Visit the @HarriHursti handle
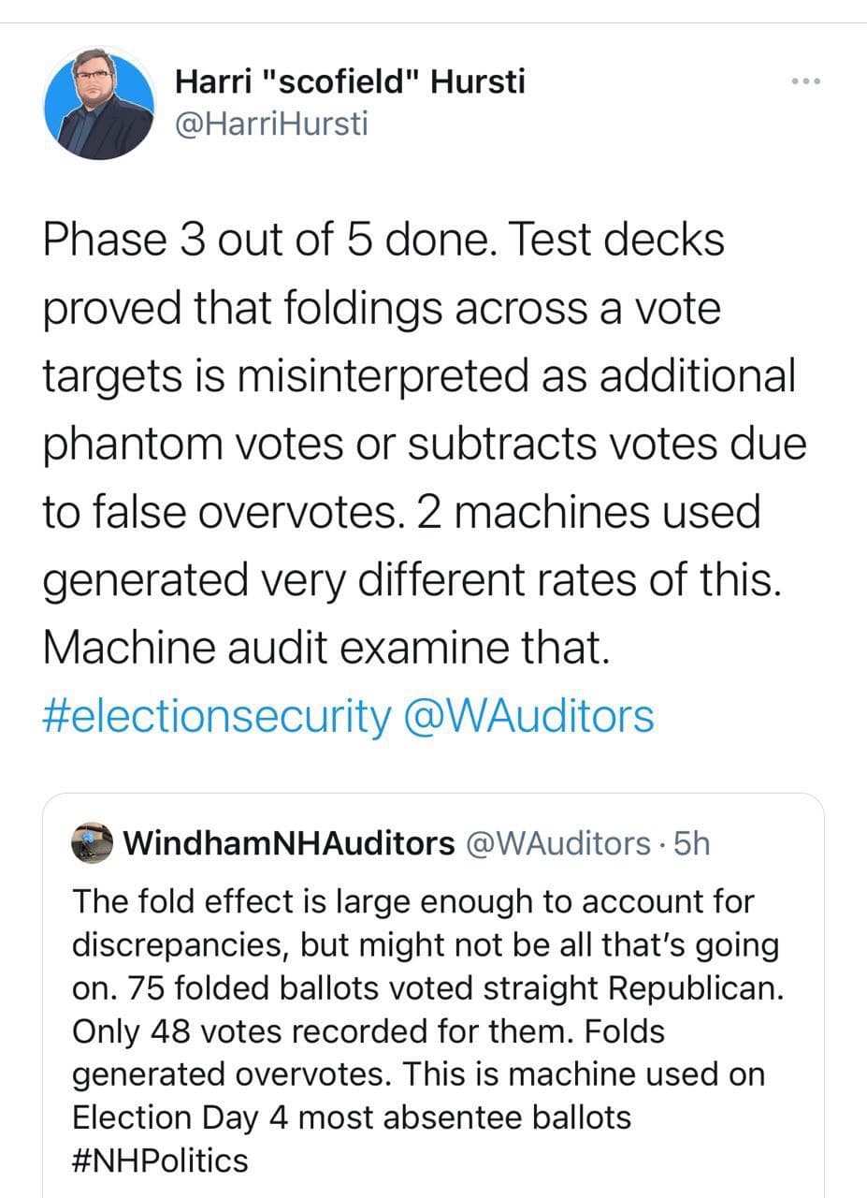 (272, 124)
